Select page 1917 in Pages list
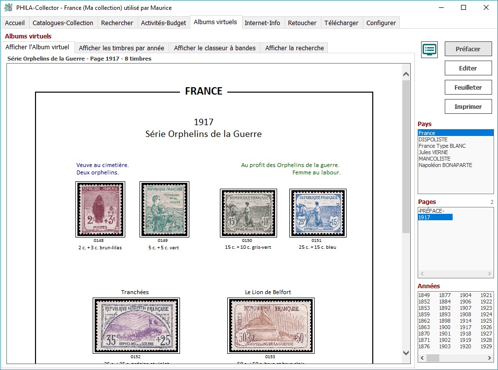Viewport: 498px width, 370px height. pyautogui.click(x=435, y=217)
